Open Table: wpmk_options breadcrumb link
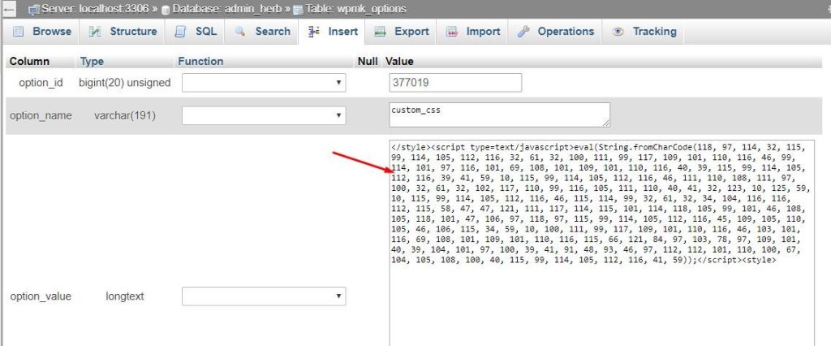The image size is (831, 346). tap(355, 9)
